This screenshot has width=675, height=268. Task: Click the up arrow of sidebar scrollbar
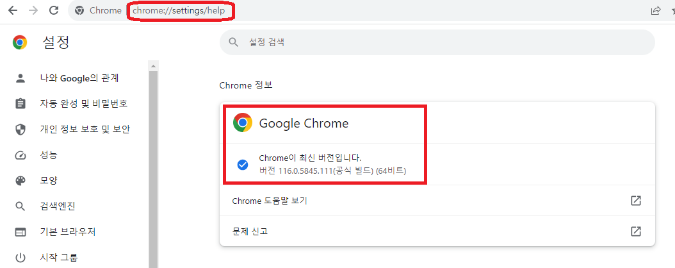tap(154, 65)
